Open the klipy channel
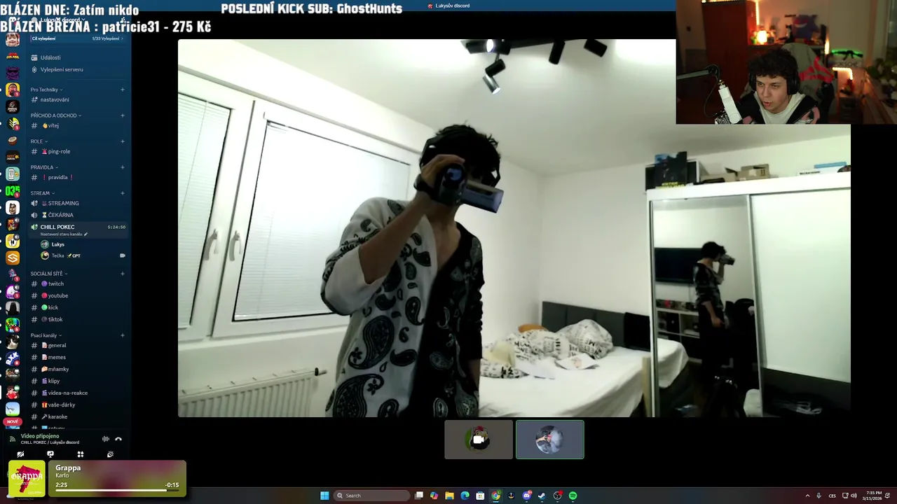This screenshot has height=504, width=897. click(x=78, y=381)
